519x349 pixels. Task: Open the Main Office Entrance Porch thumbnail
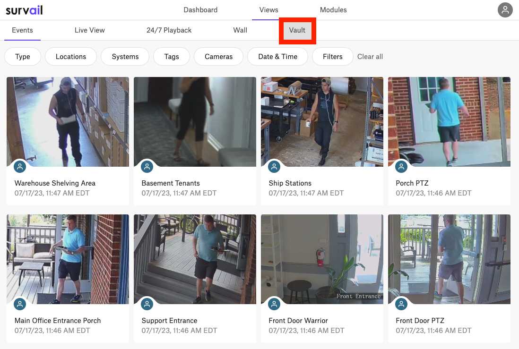tap(68, 259)
